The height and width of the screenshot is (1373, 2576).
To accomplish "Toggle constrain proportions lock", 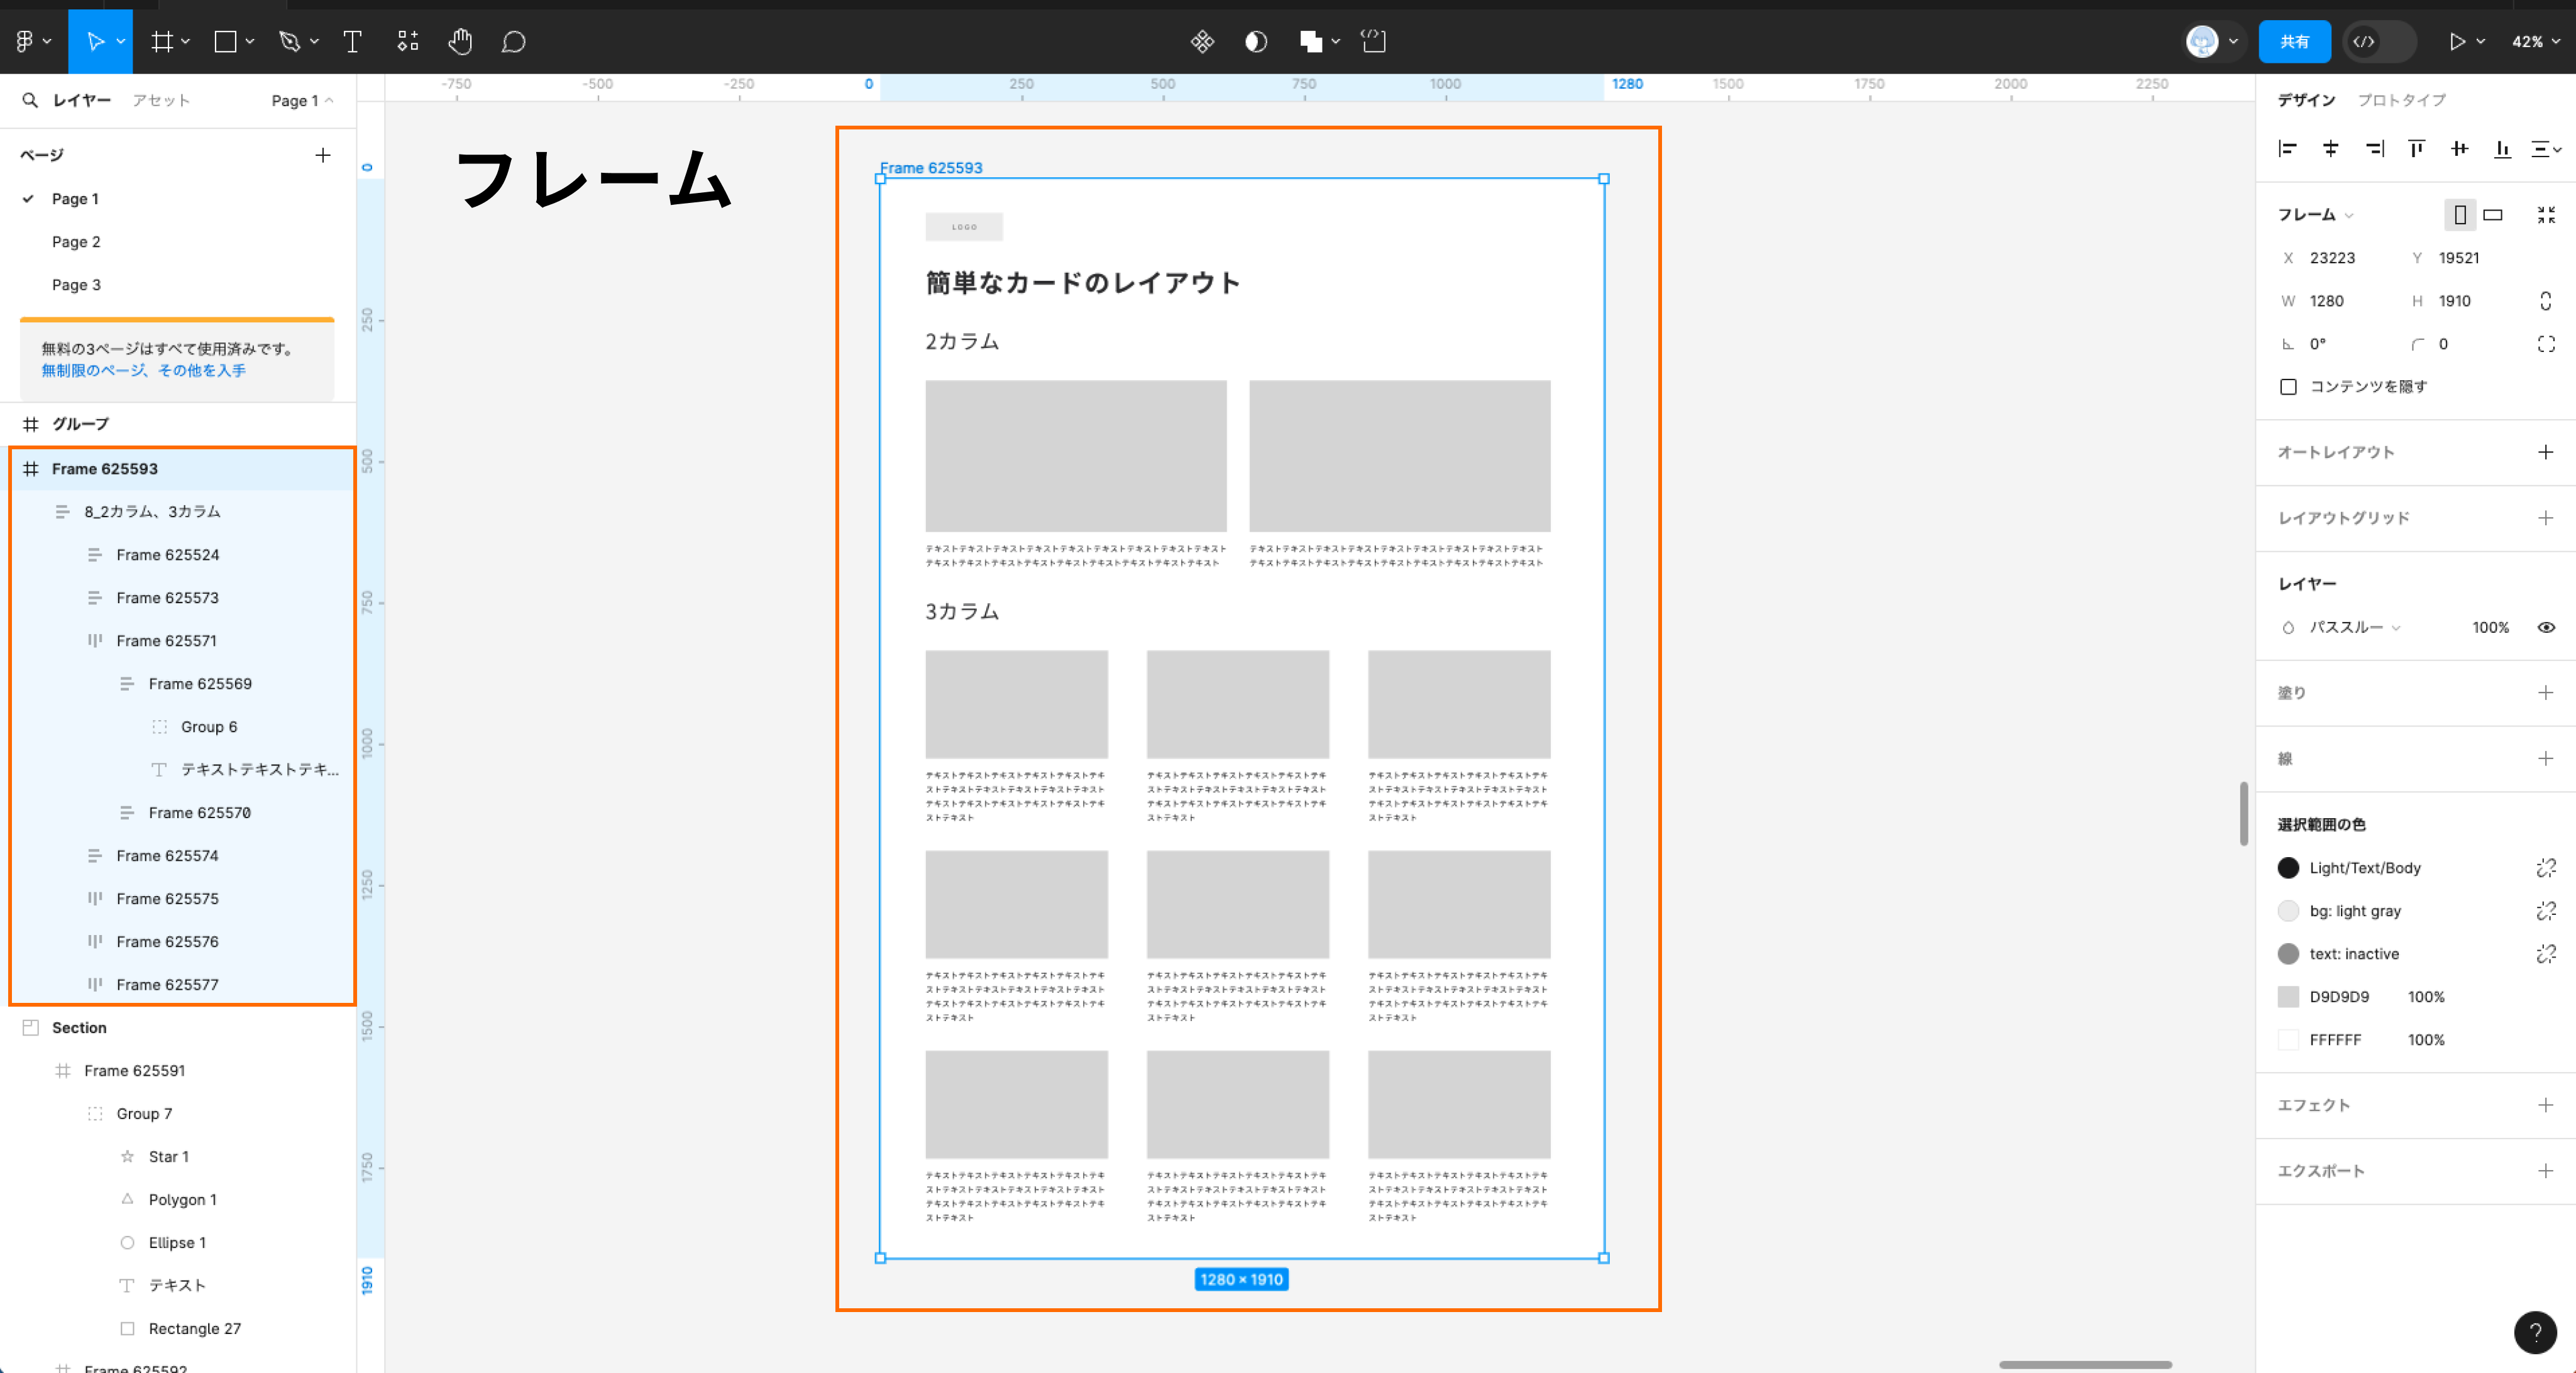I will 2546,301.
